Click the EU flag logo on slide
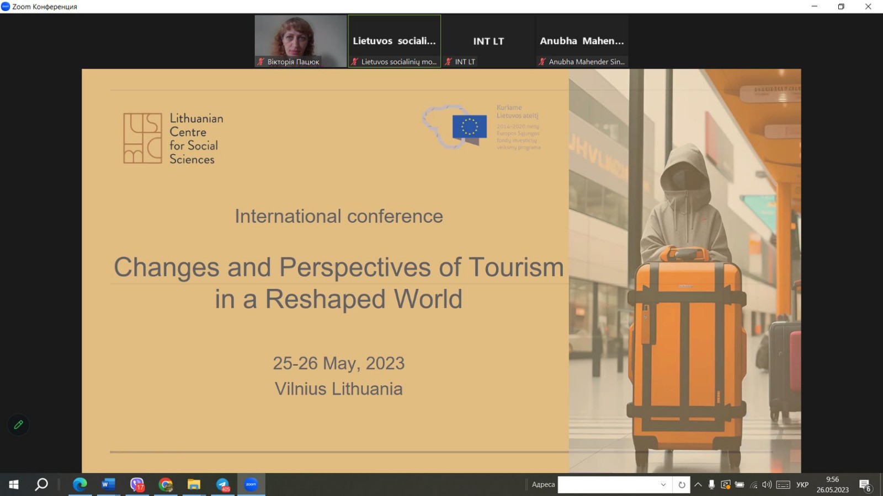 [470, 127]
